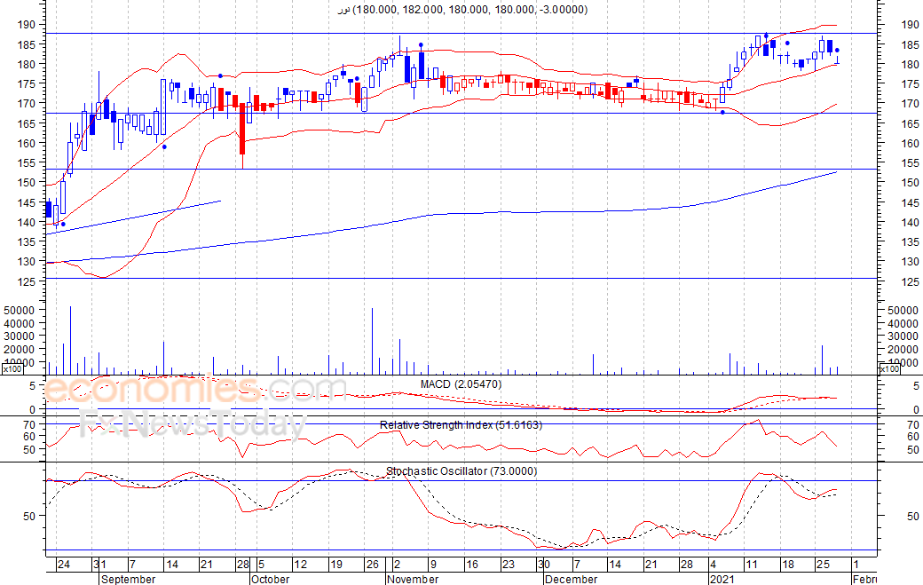Click the OHLC values header above the chart
923x585 pixels.
(462, 10)
